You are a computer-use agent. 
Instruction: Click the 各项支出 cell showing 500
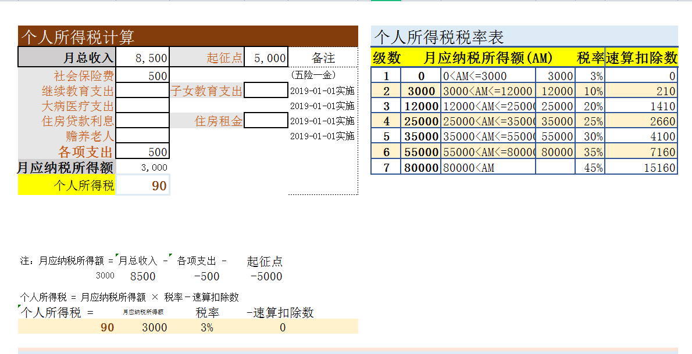pyautogui.click(x=144, y=151)
